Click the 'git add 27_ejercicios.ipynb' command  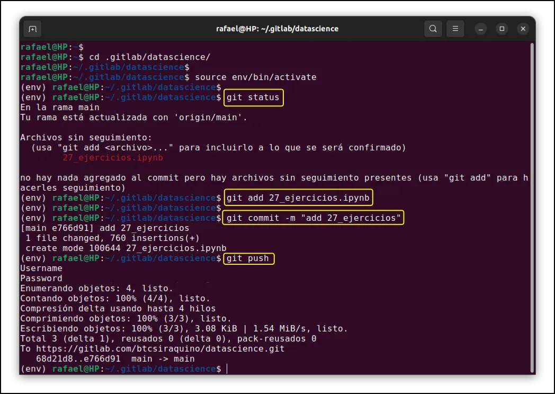point(298,198)
